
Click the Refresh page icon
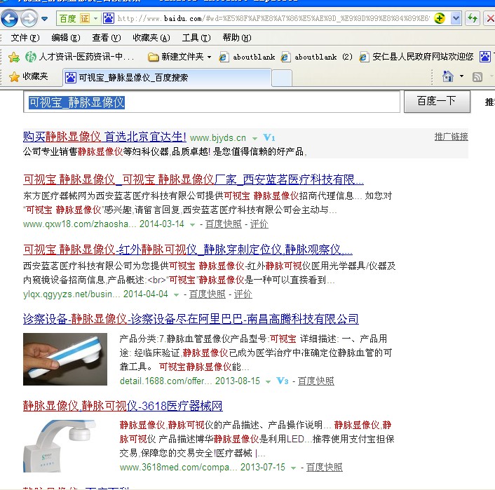coord(472,18)
